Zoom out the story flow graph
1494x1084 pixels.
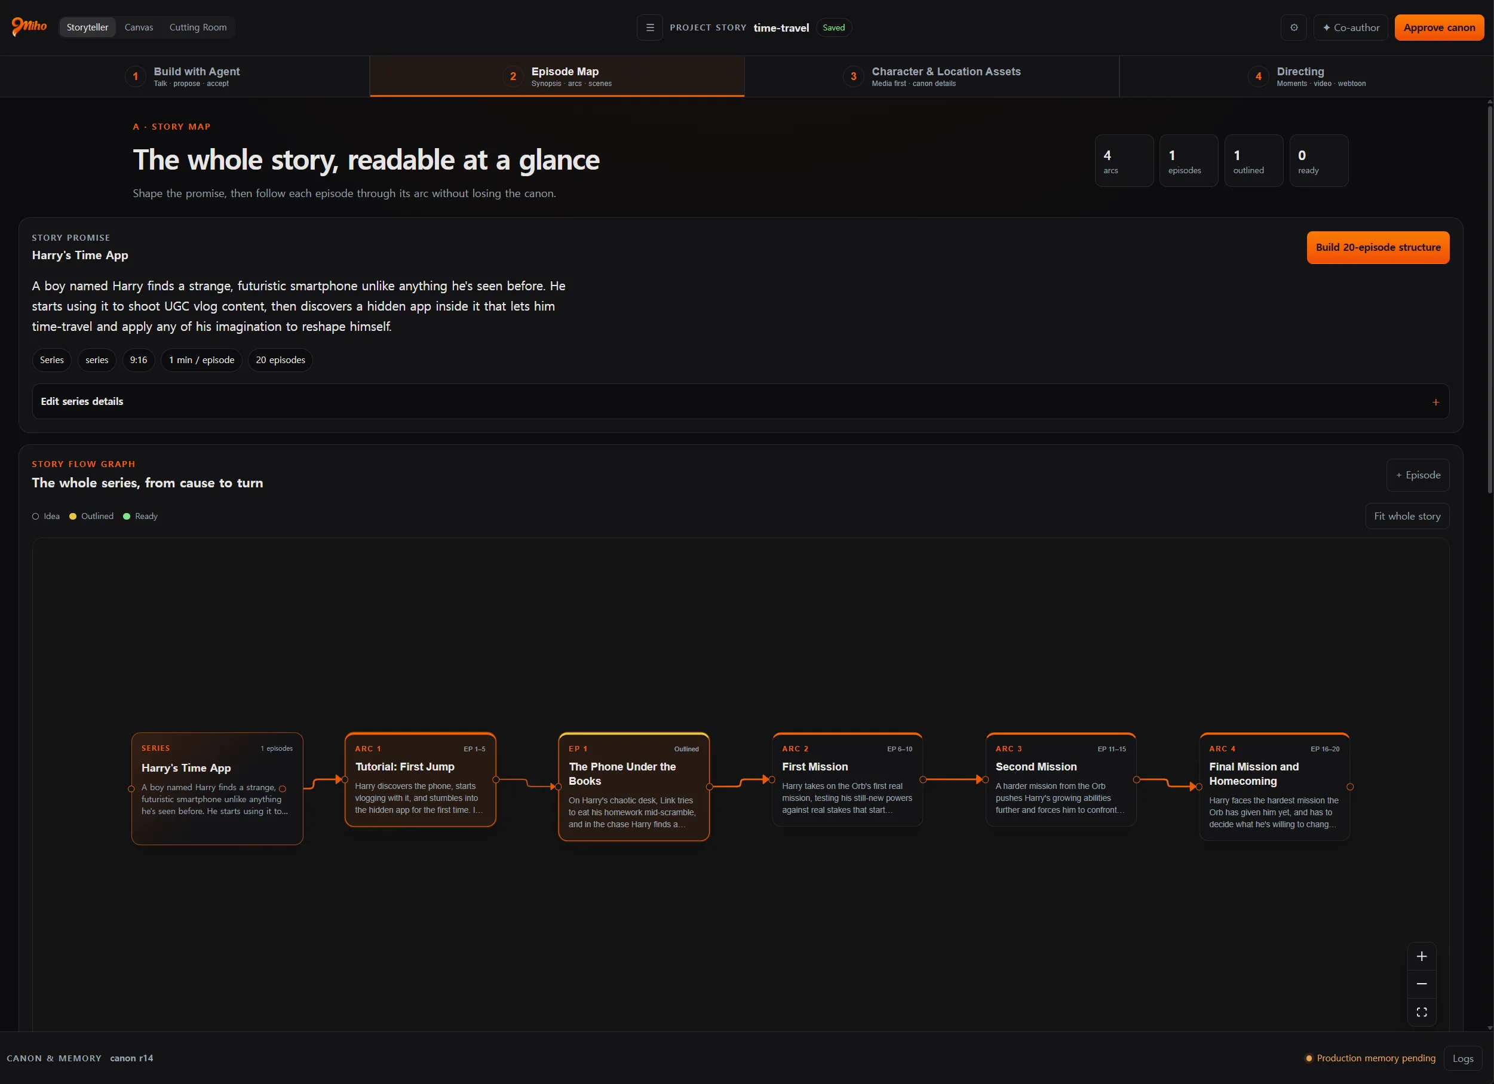(x=1422, y=984)
